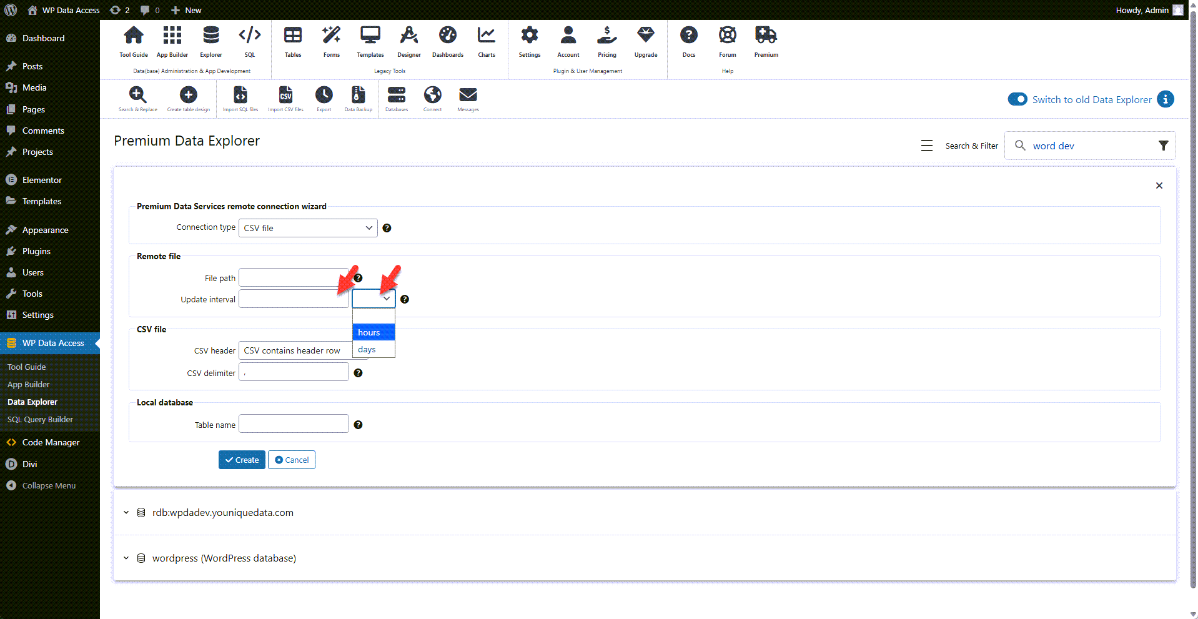Open the App Builder tool

(172, 41)
